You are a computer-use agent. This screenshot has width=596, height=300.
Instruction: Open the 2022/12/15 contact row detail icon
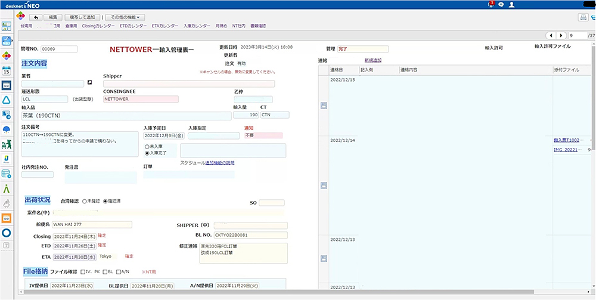(324, 106)
